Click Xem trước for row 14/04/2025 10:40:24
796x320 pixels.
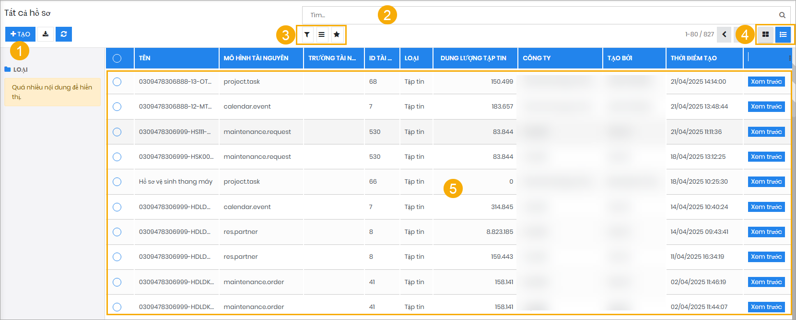(766, 207)
